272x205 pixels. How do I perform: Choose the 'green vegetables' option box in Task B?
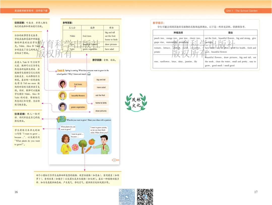coord(78,107)
